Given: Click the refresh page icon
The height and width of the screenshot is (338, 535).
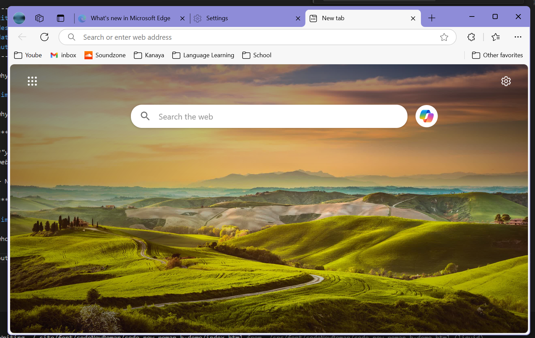Looking at the screenshot, I should (x=44, y=37).
